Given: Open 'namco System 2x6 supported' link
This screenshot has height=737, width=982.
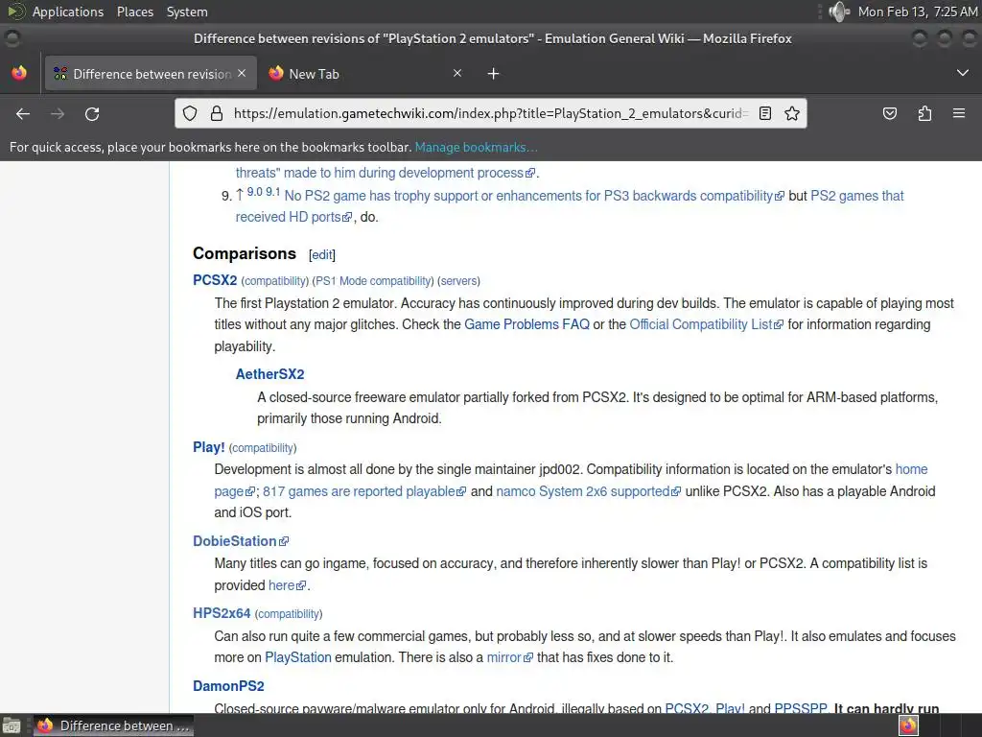Looking at the screenshot, I should click(x=588, y=491).
